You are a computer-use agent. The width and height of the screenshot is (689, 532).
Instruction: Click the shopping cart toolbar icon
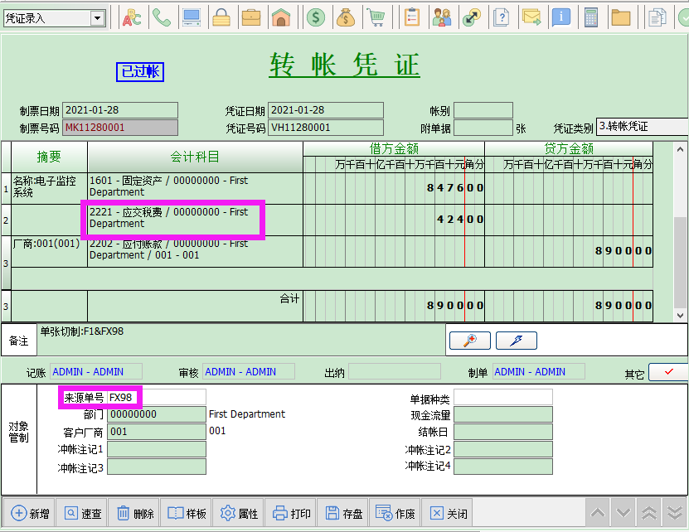pyautogui.click(x=376, y=17)
